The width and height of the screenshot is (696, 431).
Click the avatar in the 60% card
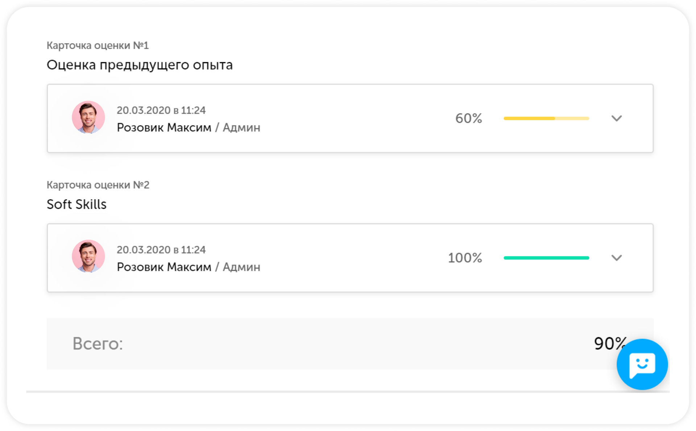click(x=88, y=117)
